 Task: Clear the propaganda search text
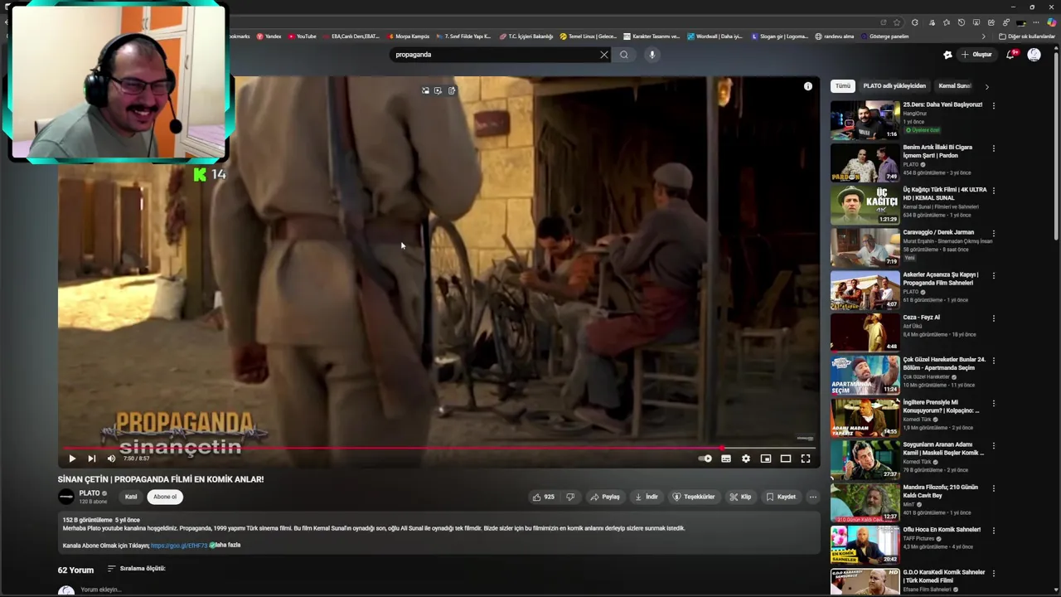pyautogui.click(x=603, y=55)
